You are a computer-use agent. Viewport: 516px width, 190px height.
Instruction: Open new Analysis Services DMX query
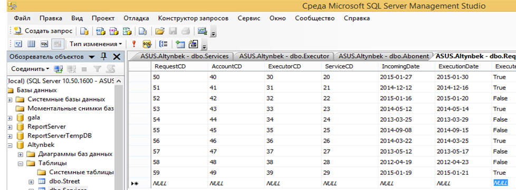click(x=113, y=31)
